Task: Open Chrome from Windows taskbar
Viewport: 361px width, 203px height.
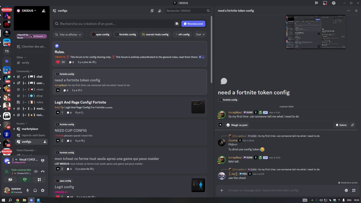Action: (17, 200)
